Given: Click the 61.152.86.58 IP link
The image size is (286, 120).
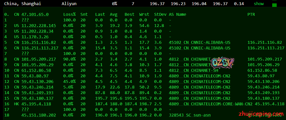Looking at the screenshot, I should point(36,70).
